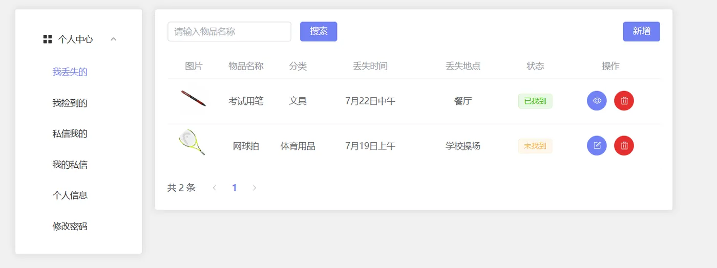Click the 物品名称 column header
The width and height of the screenshot is (717, 268).
[x=246, y=66]
